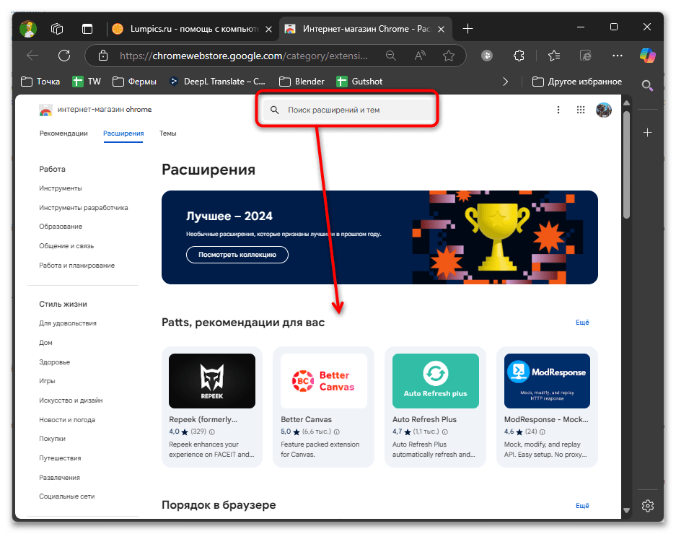Open the Дом category
Viewport: 676px width, 534px height.
point(45,343)
